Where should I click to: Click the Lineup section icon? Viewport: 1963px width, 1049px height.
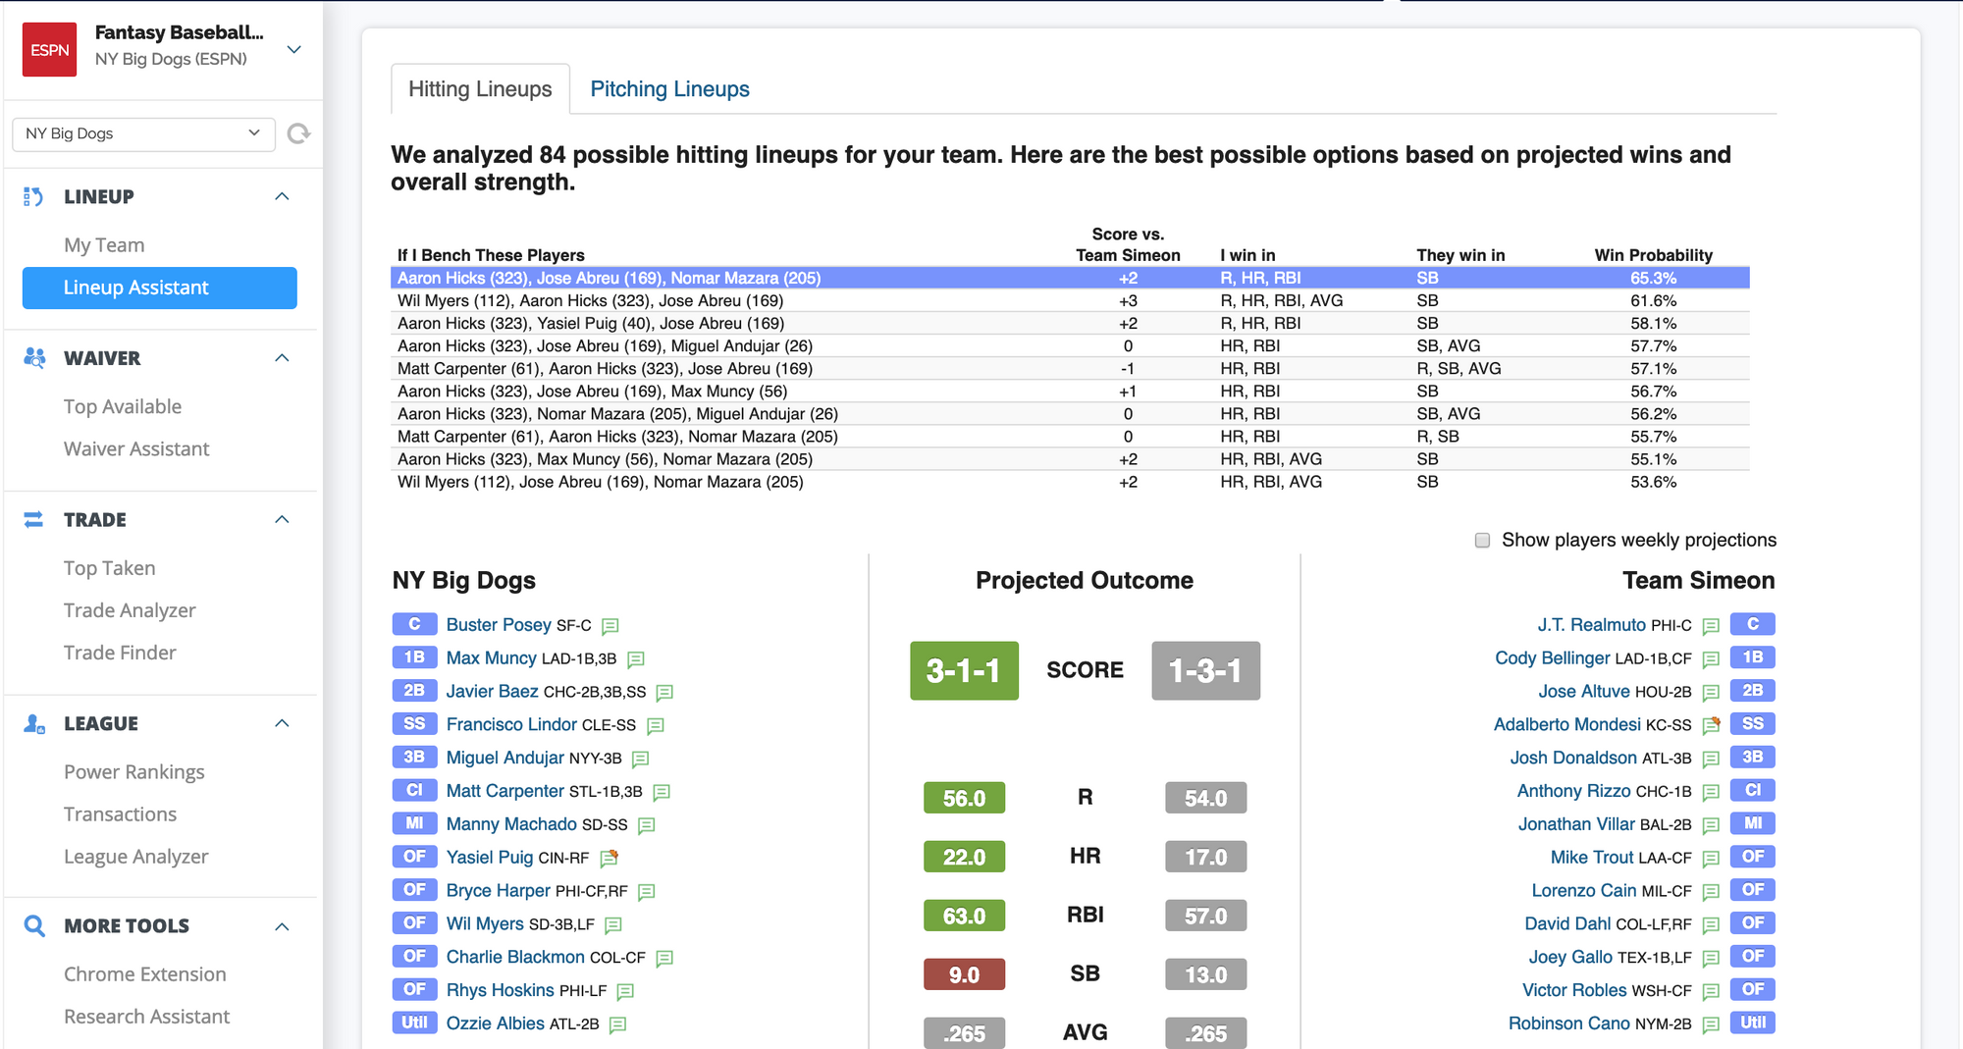(33, 196)
